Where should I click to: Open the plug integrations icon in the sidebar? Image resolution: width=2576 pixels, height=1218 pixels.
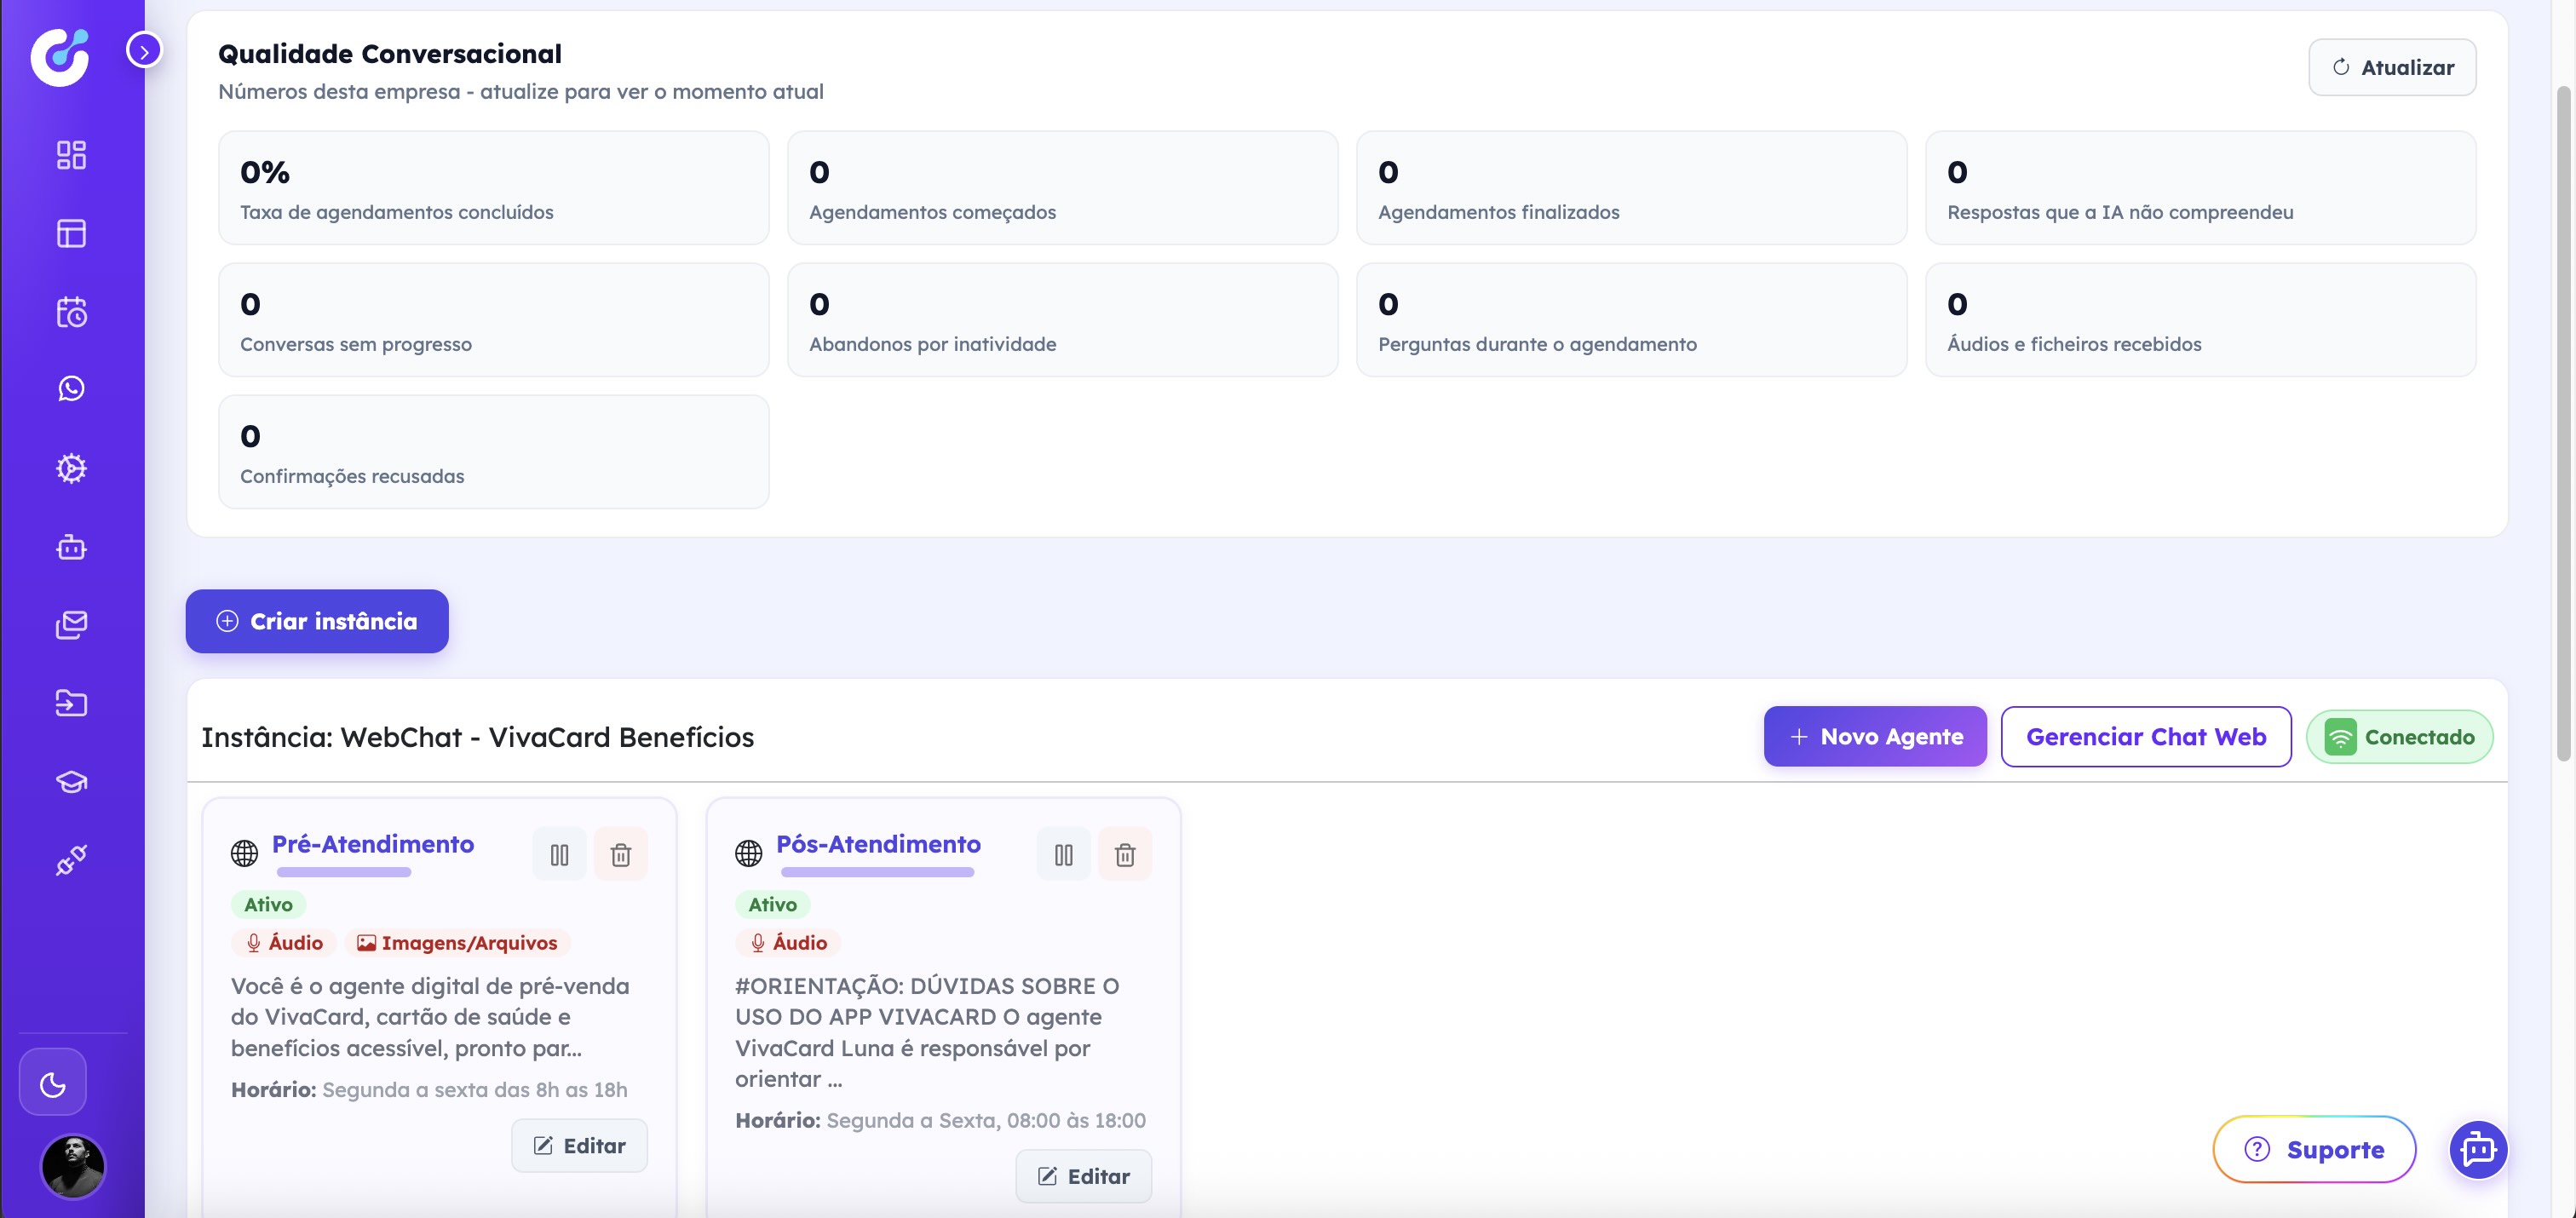coord(71,860)
